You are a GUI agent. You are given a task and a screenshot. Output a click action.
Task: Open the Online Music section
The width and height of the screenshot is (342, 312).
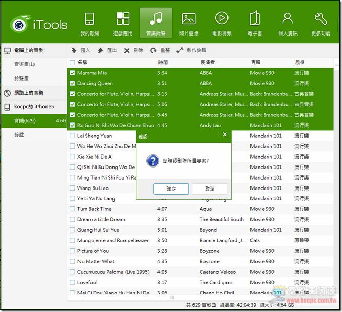pos(29,93)
